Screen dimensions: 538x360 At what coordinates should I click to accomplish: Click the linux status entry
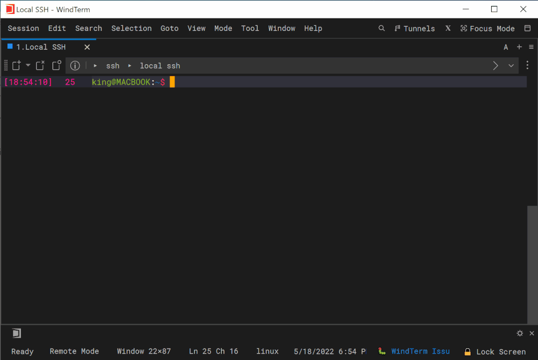pos(267,352)
